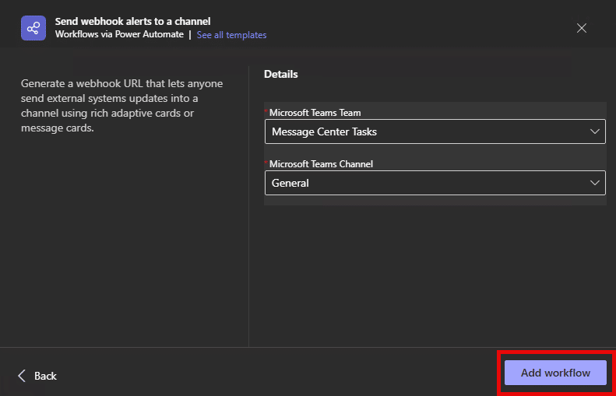Click the purple webhook workflow icon
The height and width of the screenshot is (396, 616).
click(33, 28)
